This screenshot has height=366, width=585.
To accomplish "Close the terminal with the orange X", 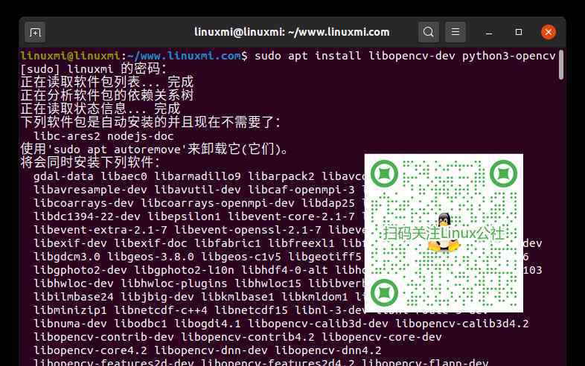I will [549, 32].
